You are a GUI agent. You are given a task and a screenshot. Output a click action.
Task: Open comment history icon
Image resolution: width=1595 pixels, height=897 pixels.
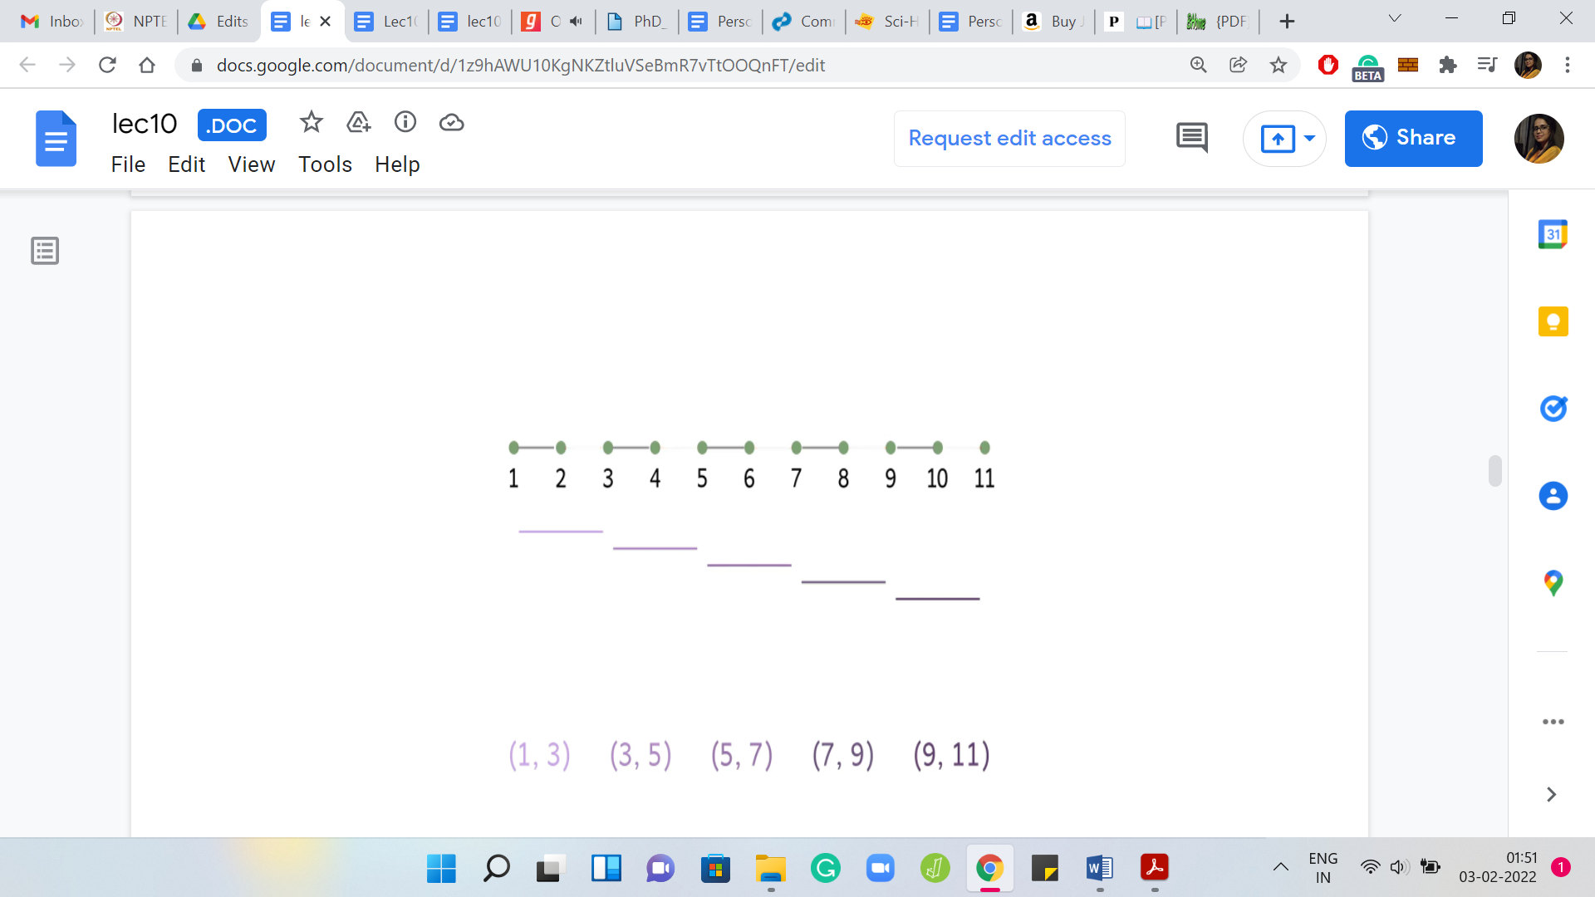(1192, 138)
